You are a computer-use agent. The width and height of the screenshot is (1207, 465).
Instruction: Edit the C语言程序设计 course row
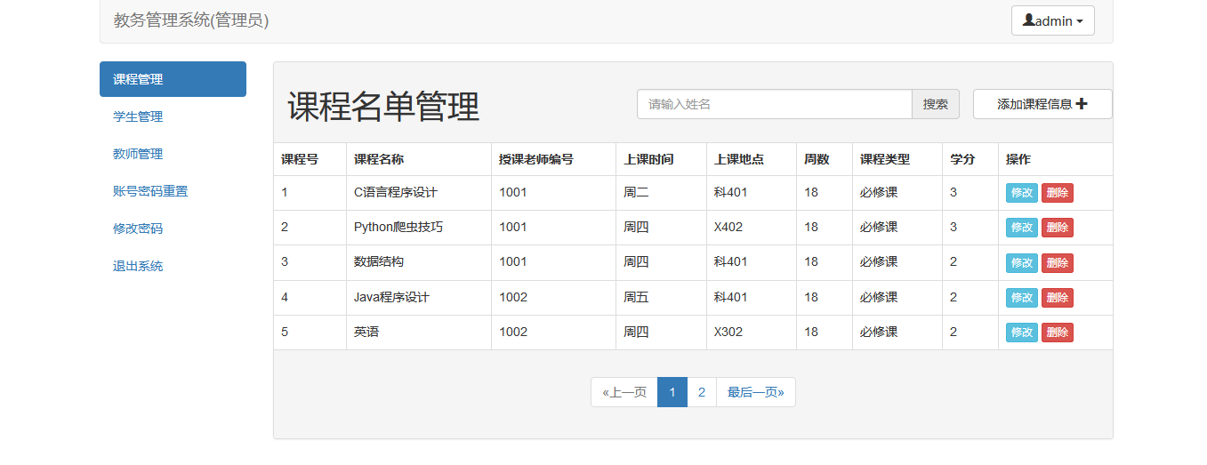[1021, 193]
